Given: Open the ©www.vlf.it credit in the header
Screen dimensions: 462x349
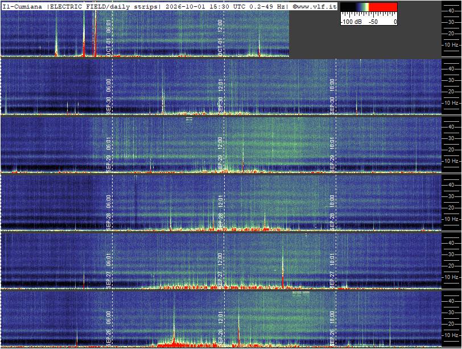Looking at the screenshot, I should [x=315, y=6].
